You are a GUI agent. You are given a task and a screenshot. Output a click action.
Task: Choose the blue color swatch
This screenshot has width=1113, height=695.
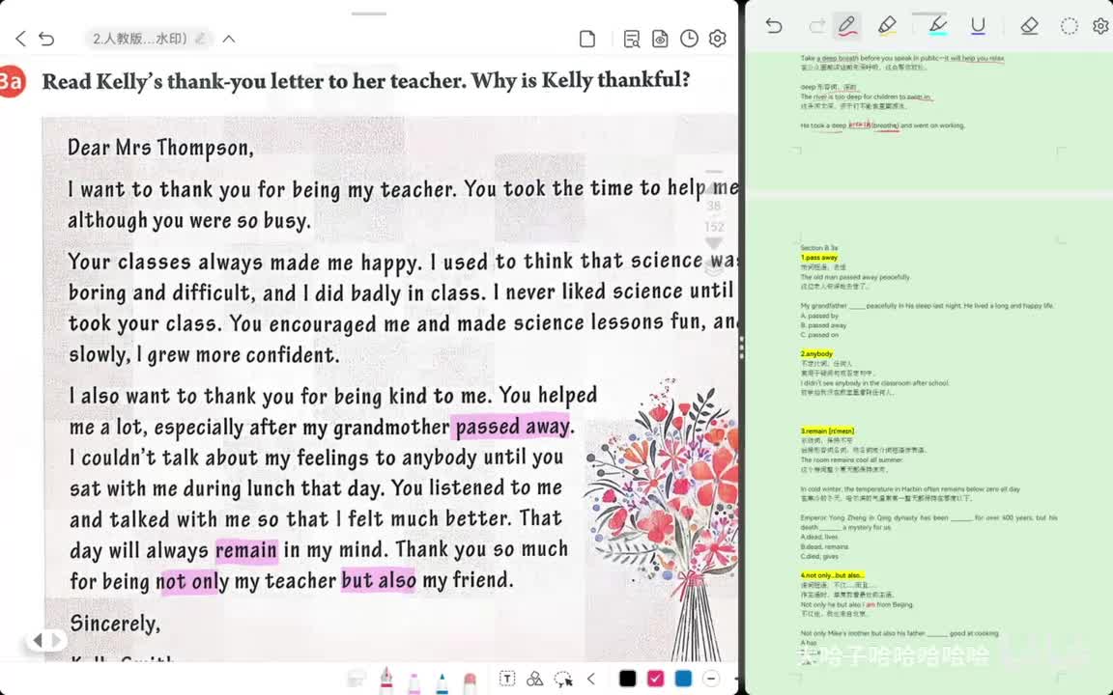[x=683, y=679]
